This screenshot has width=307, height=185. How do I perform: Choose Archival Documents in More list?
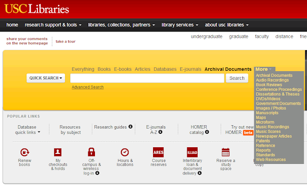point(274,76)
